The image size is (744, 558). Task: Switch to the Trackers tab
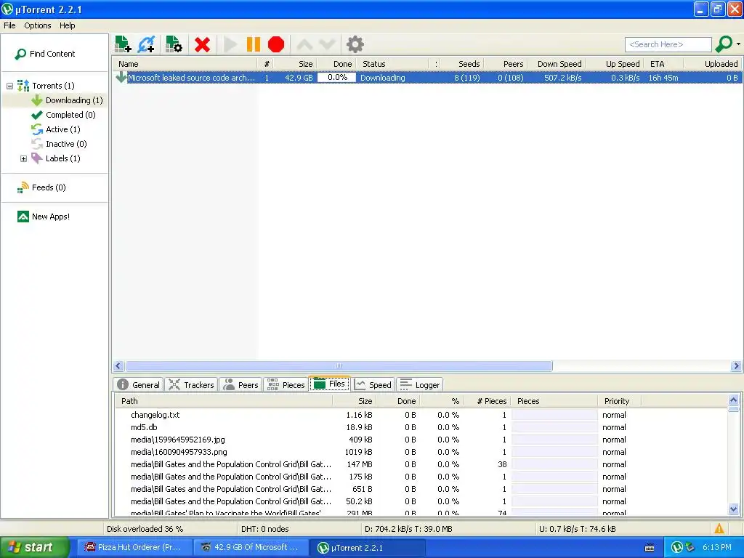pyautogui.click(x=191, y=385)
